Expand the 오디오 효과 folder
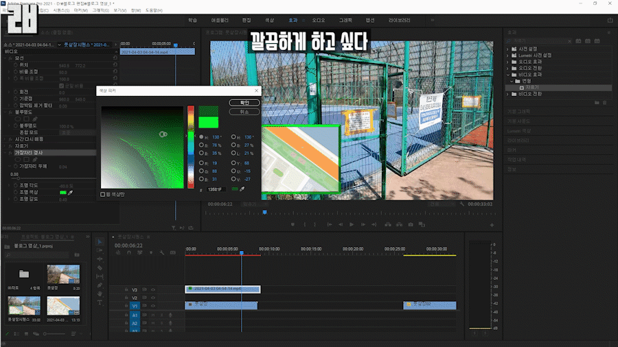618x347 pixels. (507, 62)
